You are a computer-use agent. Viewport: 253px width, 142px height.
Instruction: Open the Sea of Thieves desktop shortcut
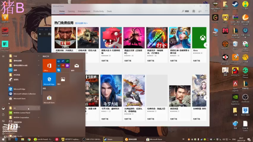(245, 73)
